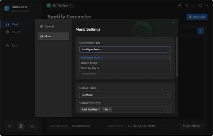Click the D:\Music output folder field
The height and width of the screenshot is (136, 213).
click(x=122, y=95)
